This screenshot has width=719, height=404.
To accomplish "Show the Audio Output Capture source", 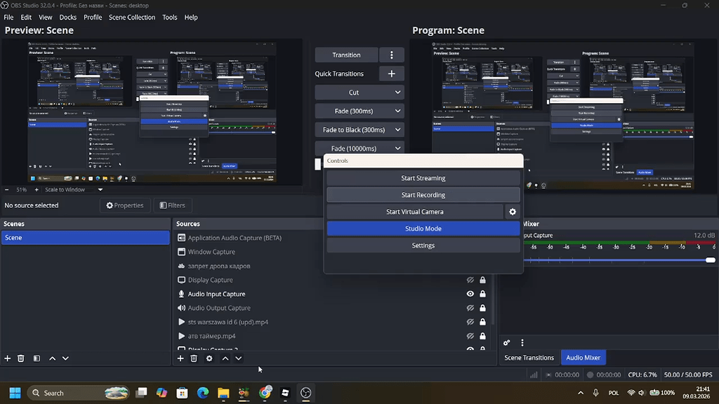I will (x=470, y=309).
